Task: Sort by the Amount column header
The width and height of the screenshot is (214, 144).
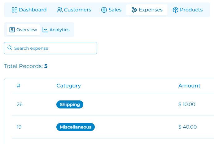Action: coord(189,86)
